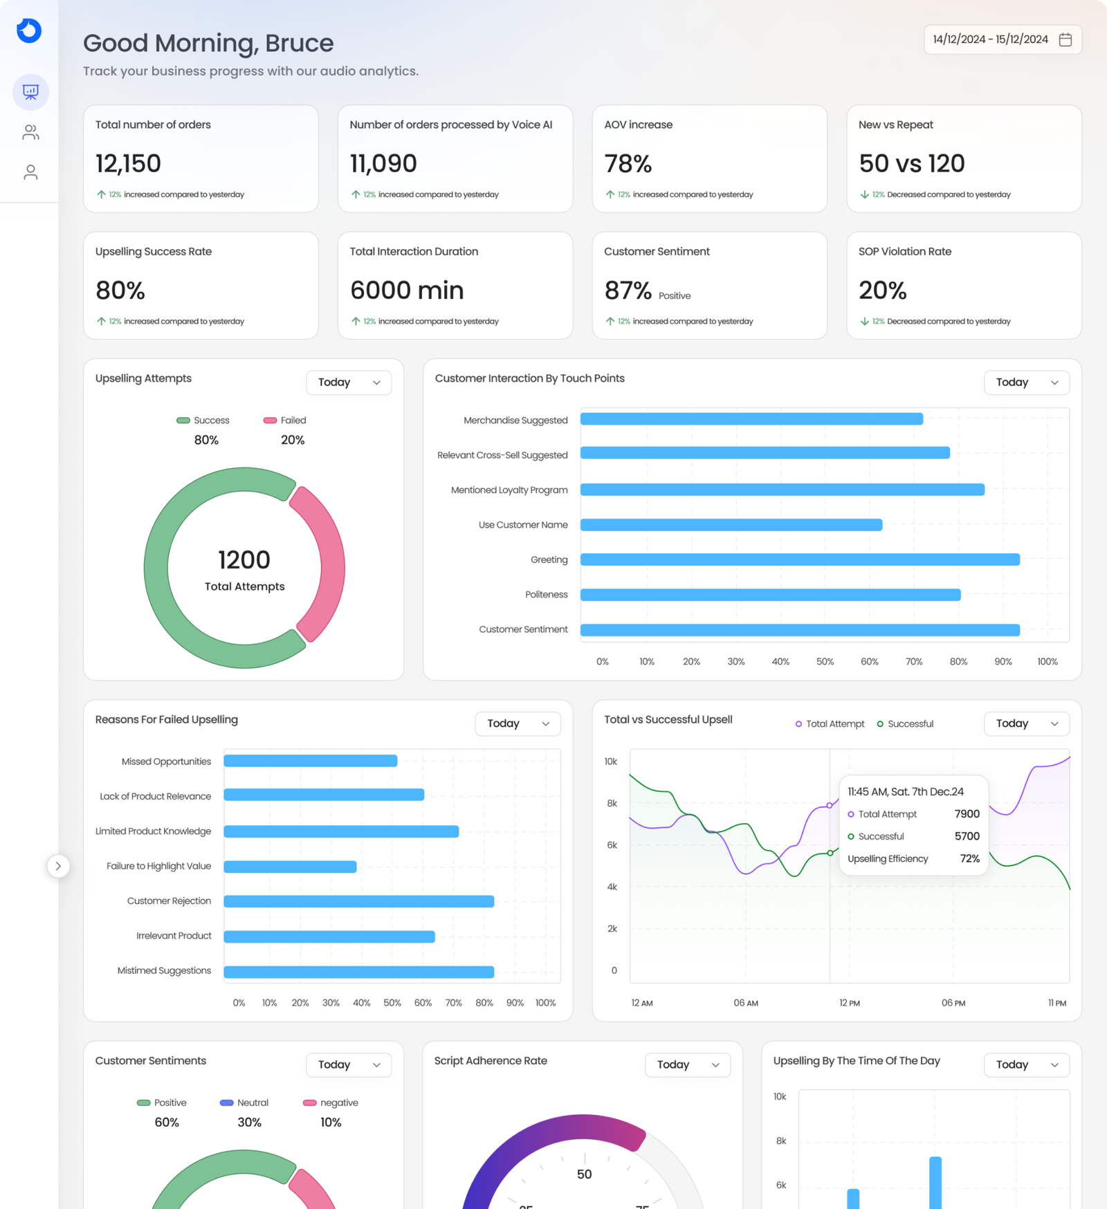
Task: Open the Customer Sentiments Today dropdown
Action: (x=349, y=1064)
